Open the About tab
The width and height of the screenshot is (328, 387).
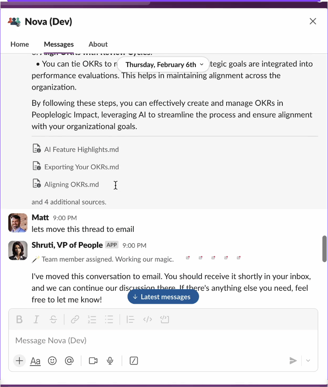coord(98,44)
